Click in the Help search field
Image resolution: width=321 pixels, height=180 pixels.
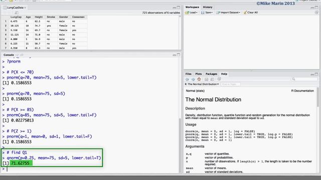click(x=304, y=79)
